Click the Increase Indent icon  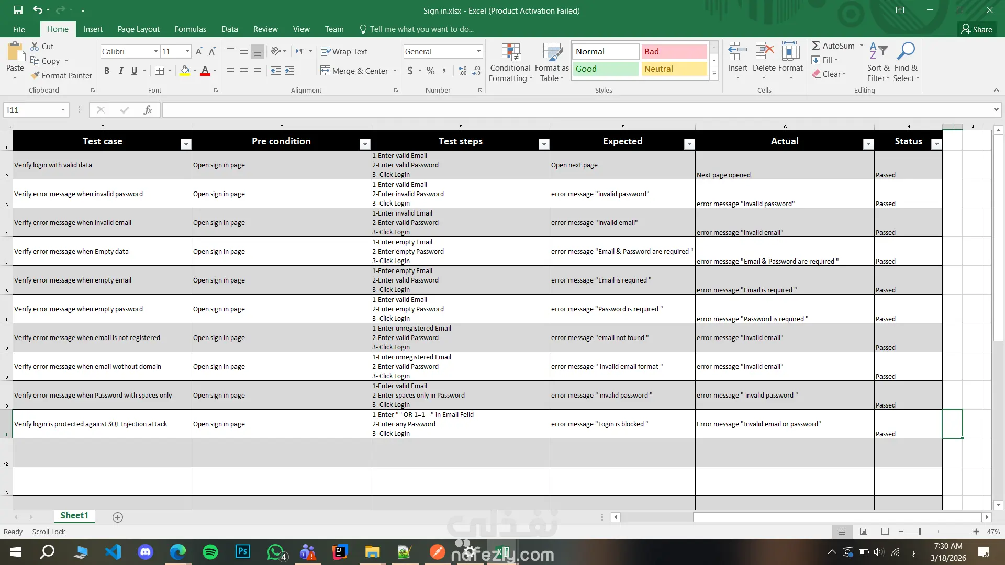(289, 71)
